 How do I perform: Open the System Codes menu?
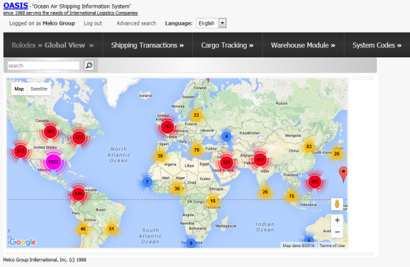click(x=377, y=45)
